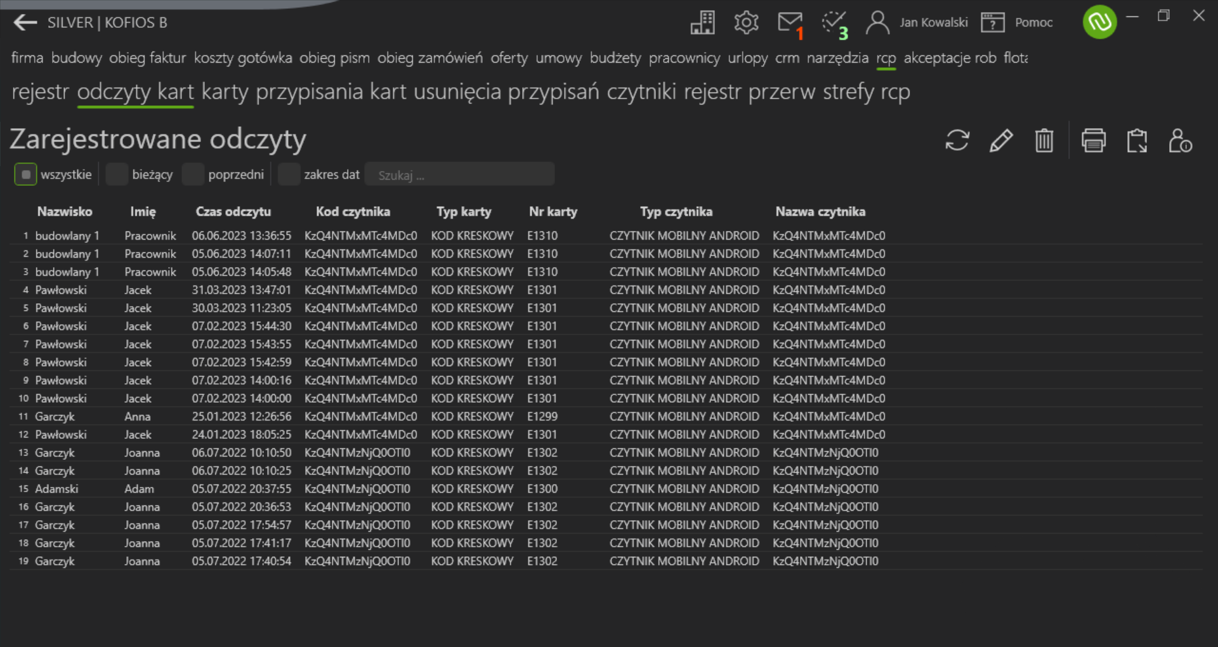Image resolution: width=1218 pixels, height=647 pixels.
Task: Select row with time 05.07.2022 17:40:54
Action: click(606, 561)
